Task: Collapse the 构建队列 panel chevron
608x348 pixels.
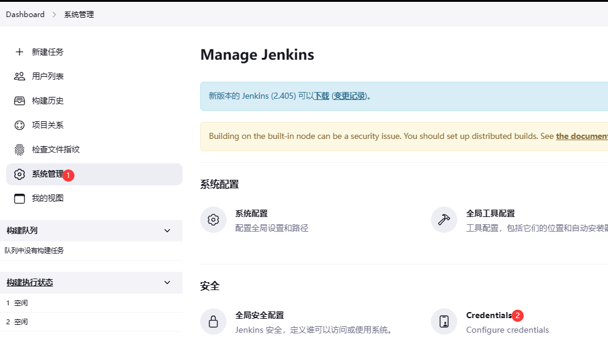Action: 167,231
